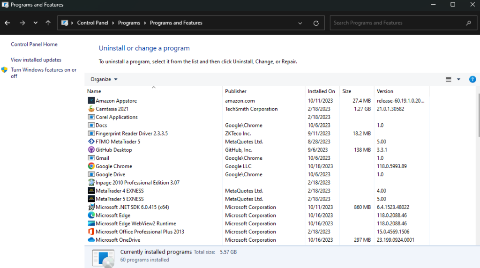Screen dimensions: 480x268
Task: Click the Microsoft Edge icon
Action: click(91, 216)
